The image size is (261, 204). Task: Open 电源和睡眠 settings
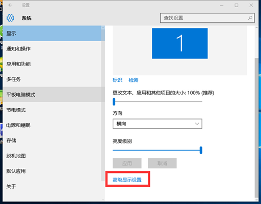(x=52, y=125)
